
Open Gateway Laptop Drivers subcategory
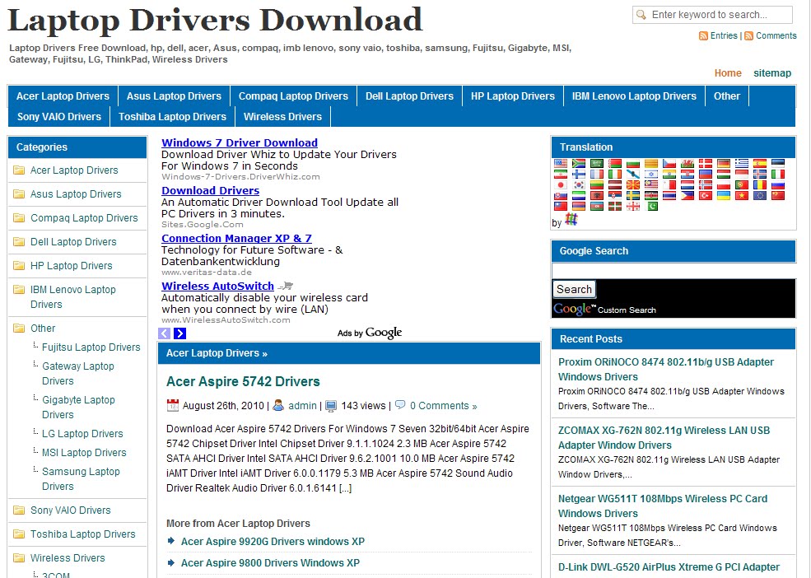click(x=78, y=373)
